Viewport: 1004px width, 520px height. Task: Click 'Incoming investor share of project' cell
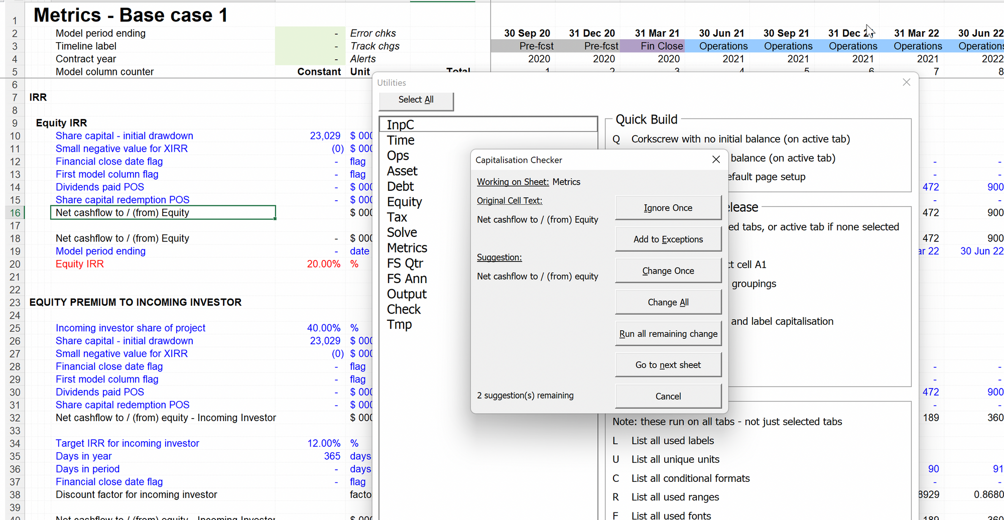pos(131,328)
